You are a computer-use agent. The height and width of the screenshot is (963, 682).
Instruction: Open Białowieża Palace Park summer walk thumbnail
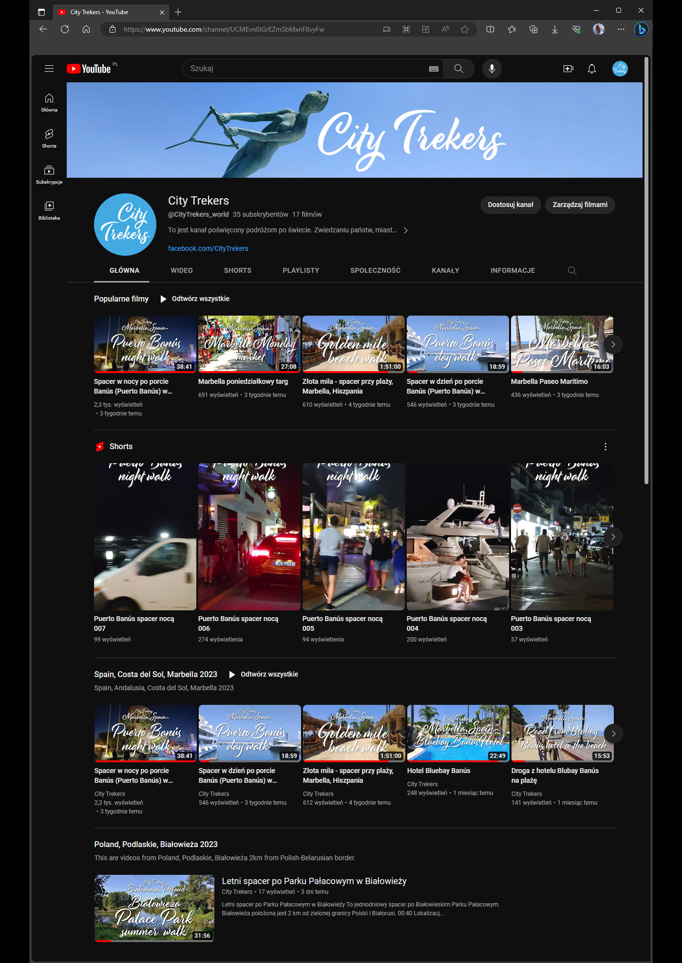(154, 908)
